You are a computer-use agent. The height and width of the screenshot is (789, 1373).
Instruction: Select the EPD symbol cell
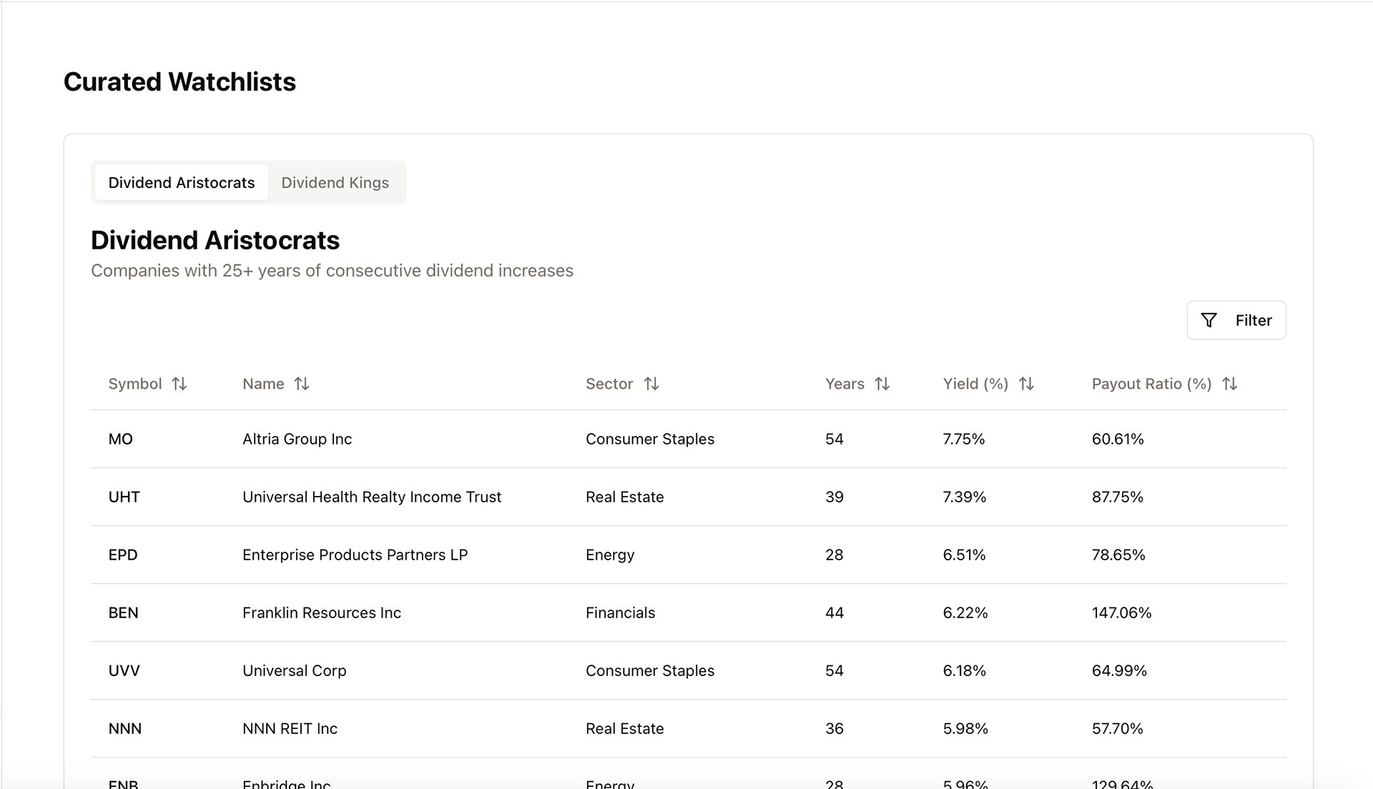(x=123, y=555)
